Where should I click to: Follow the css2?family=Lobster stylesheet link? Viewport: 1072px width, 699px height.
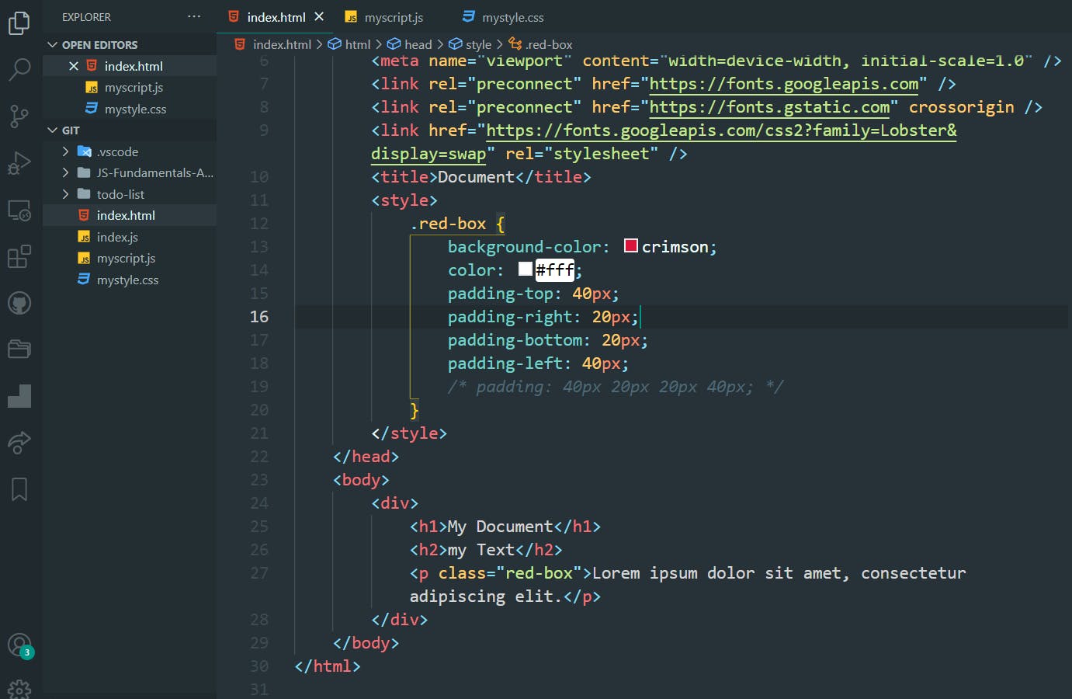pyautogui.click(x=721, y=130)
